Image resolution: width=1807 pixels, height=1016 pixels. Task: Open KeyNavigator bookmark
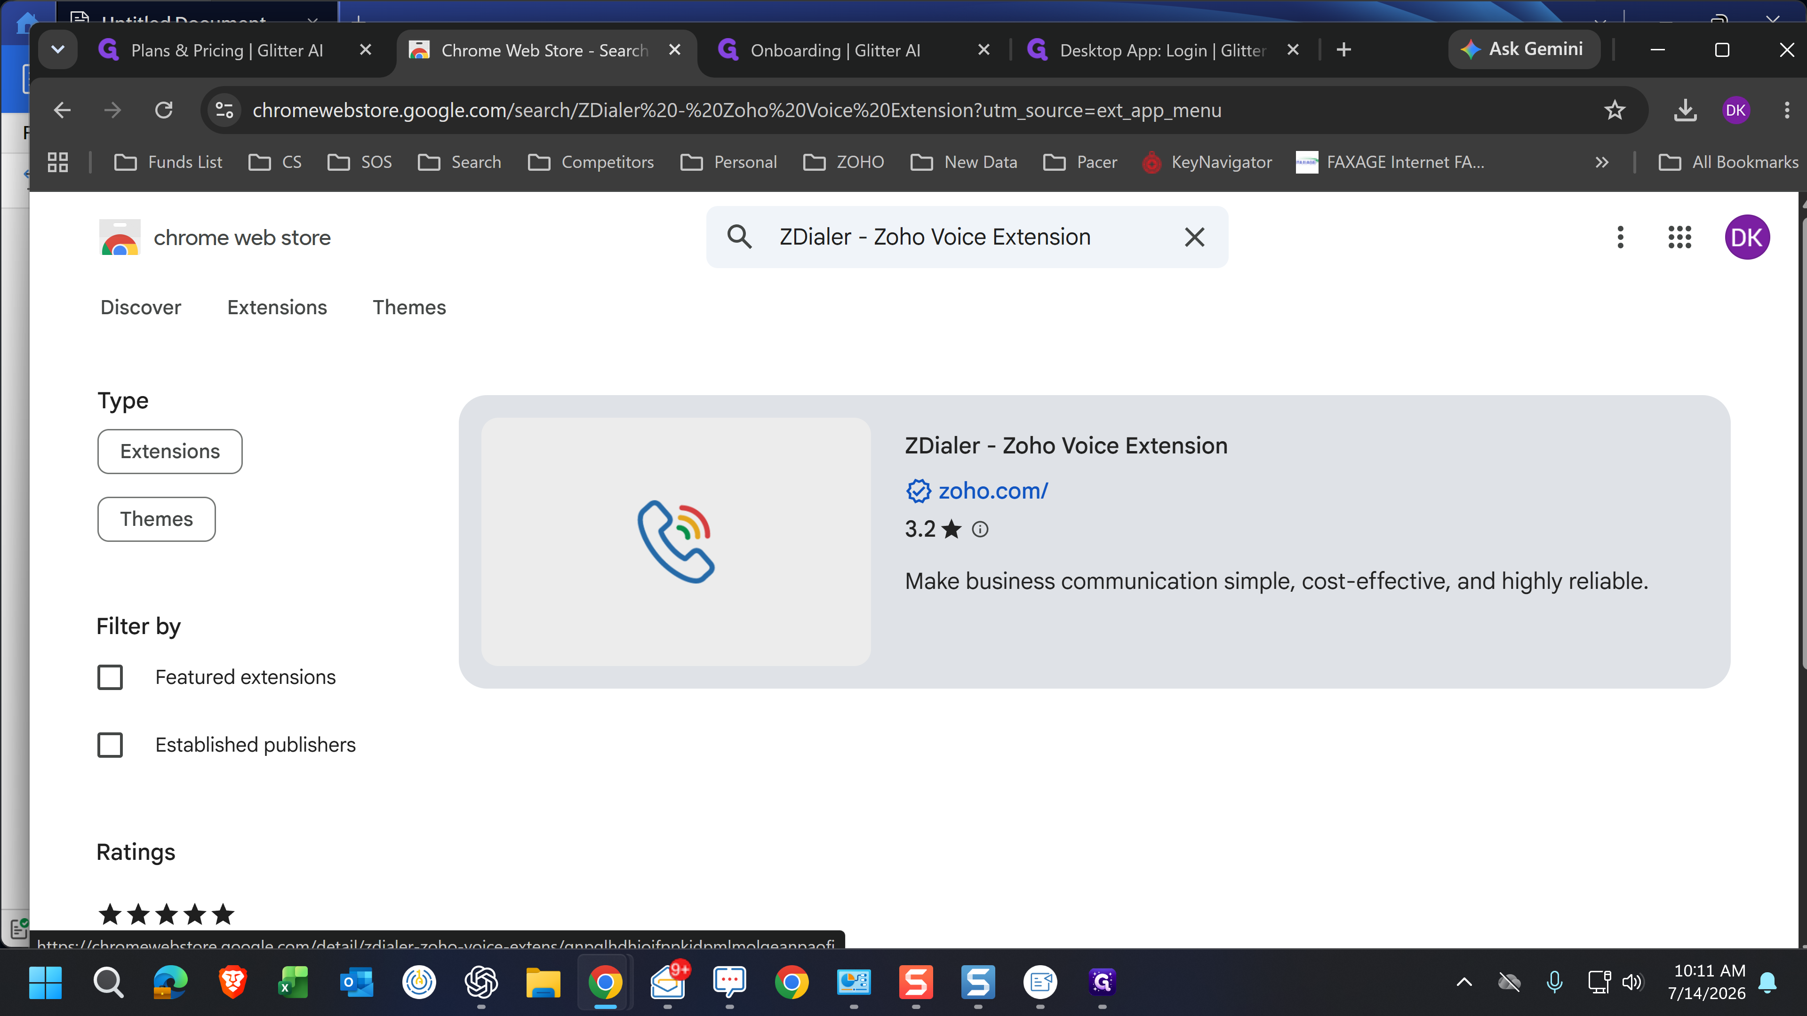click(x=1207, y=163)
